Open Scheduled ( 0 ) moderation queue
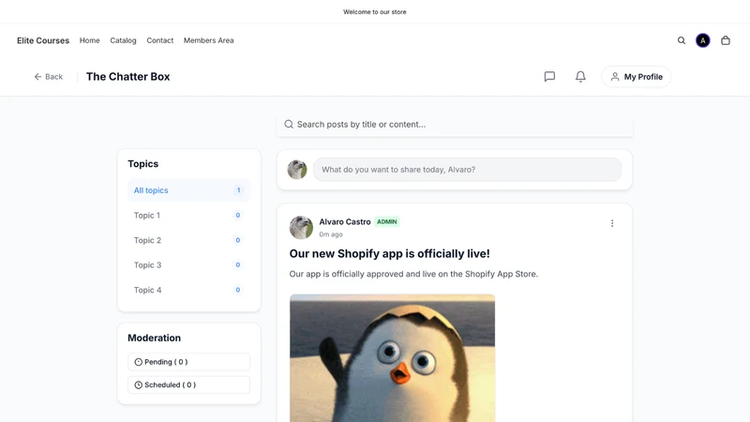 (188, 384)
